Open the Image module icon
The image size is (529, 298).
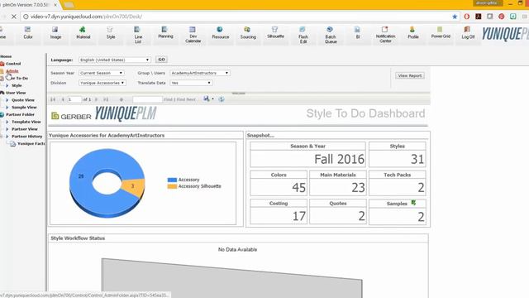(x=55, y=33)
